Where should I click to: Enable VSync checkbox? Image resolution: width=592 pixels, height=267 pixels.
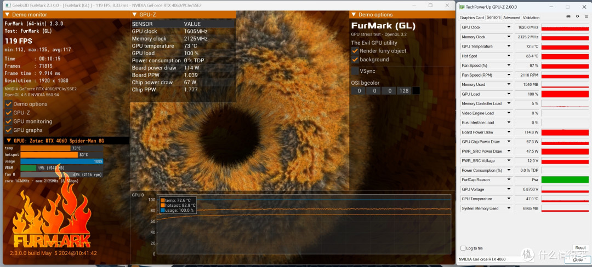tap(355, 71)
